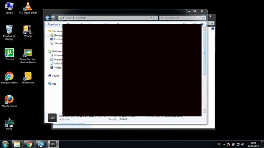This screenshot has width=264, height=148.
Task: Select the ThumbGen.exe shortcut on the desktop
Action: (28, 56)
